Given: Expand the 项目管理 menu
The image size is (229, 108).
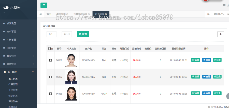Looking at the screenshot, I should tap(18, 48).
